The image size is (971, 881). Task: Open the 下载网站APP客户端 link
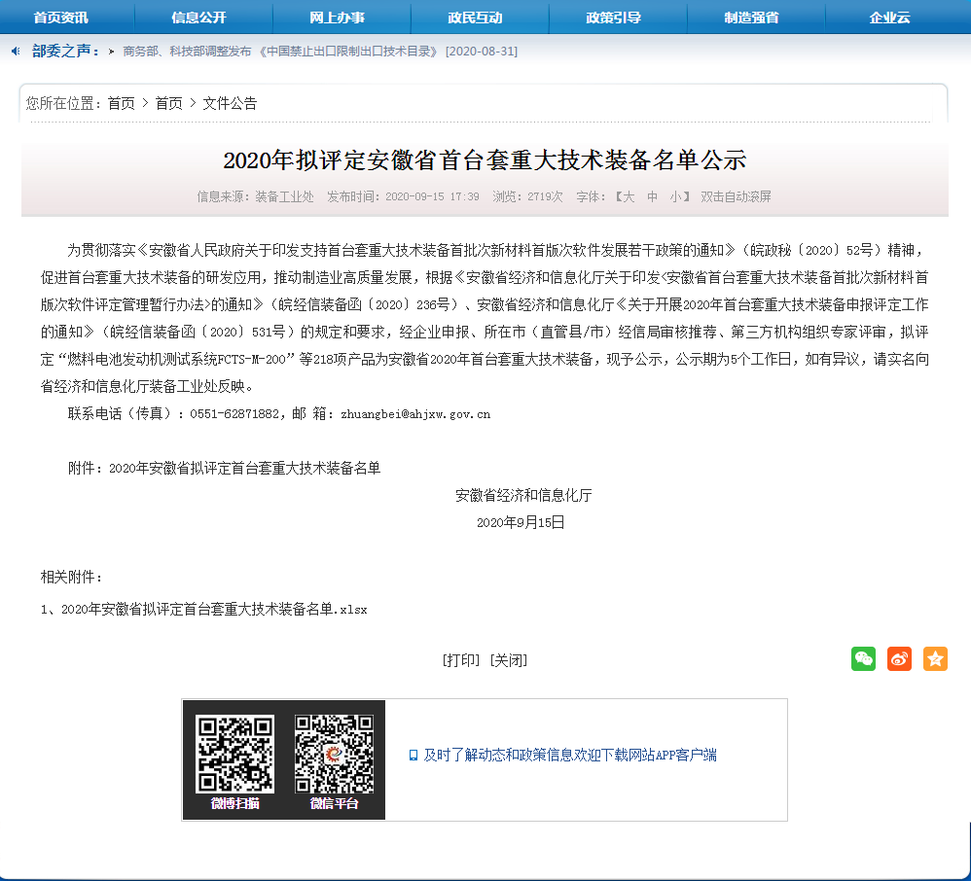pyautogui.click(x=570, y=755)
